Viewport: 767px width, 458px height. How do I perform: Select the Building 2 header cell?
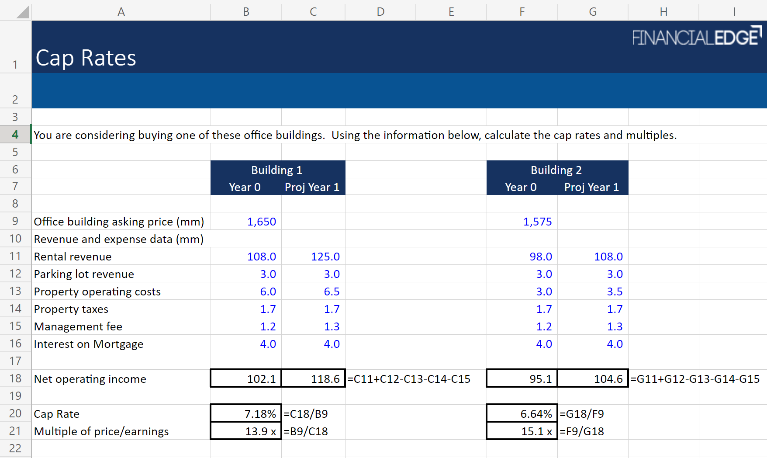pos(557,170)
